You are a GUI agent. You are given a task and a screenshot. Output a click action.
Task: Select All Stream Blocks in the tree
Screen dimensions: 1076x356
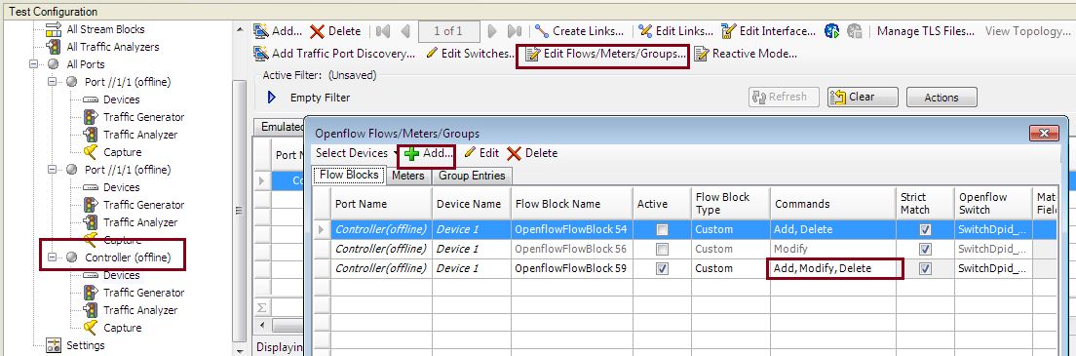105,29
